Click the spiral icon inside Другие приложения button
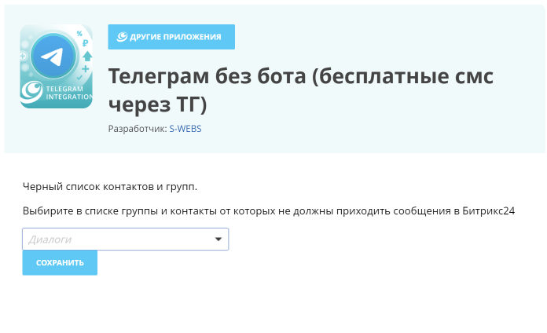Screen dimensions: 547x333 122,37
